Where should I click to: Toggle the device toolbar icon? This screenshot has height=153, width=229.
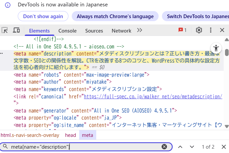pos(16,30)
